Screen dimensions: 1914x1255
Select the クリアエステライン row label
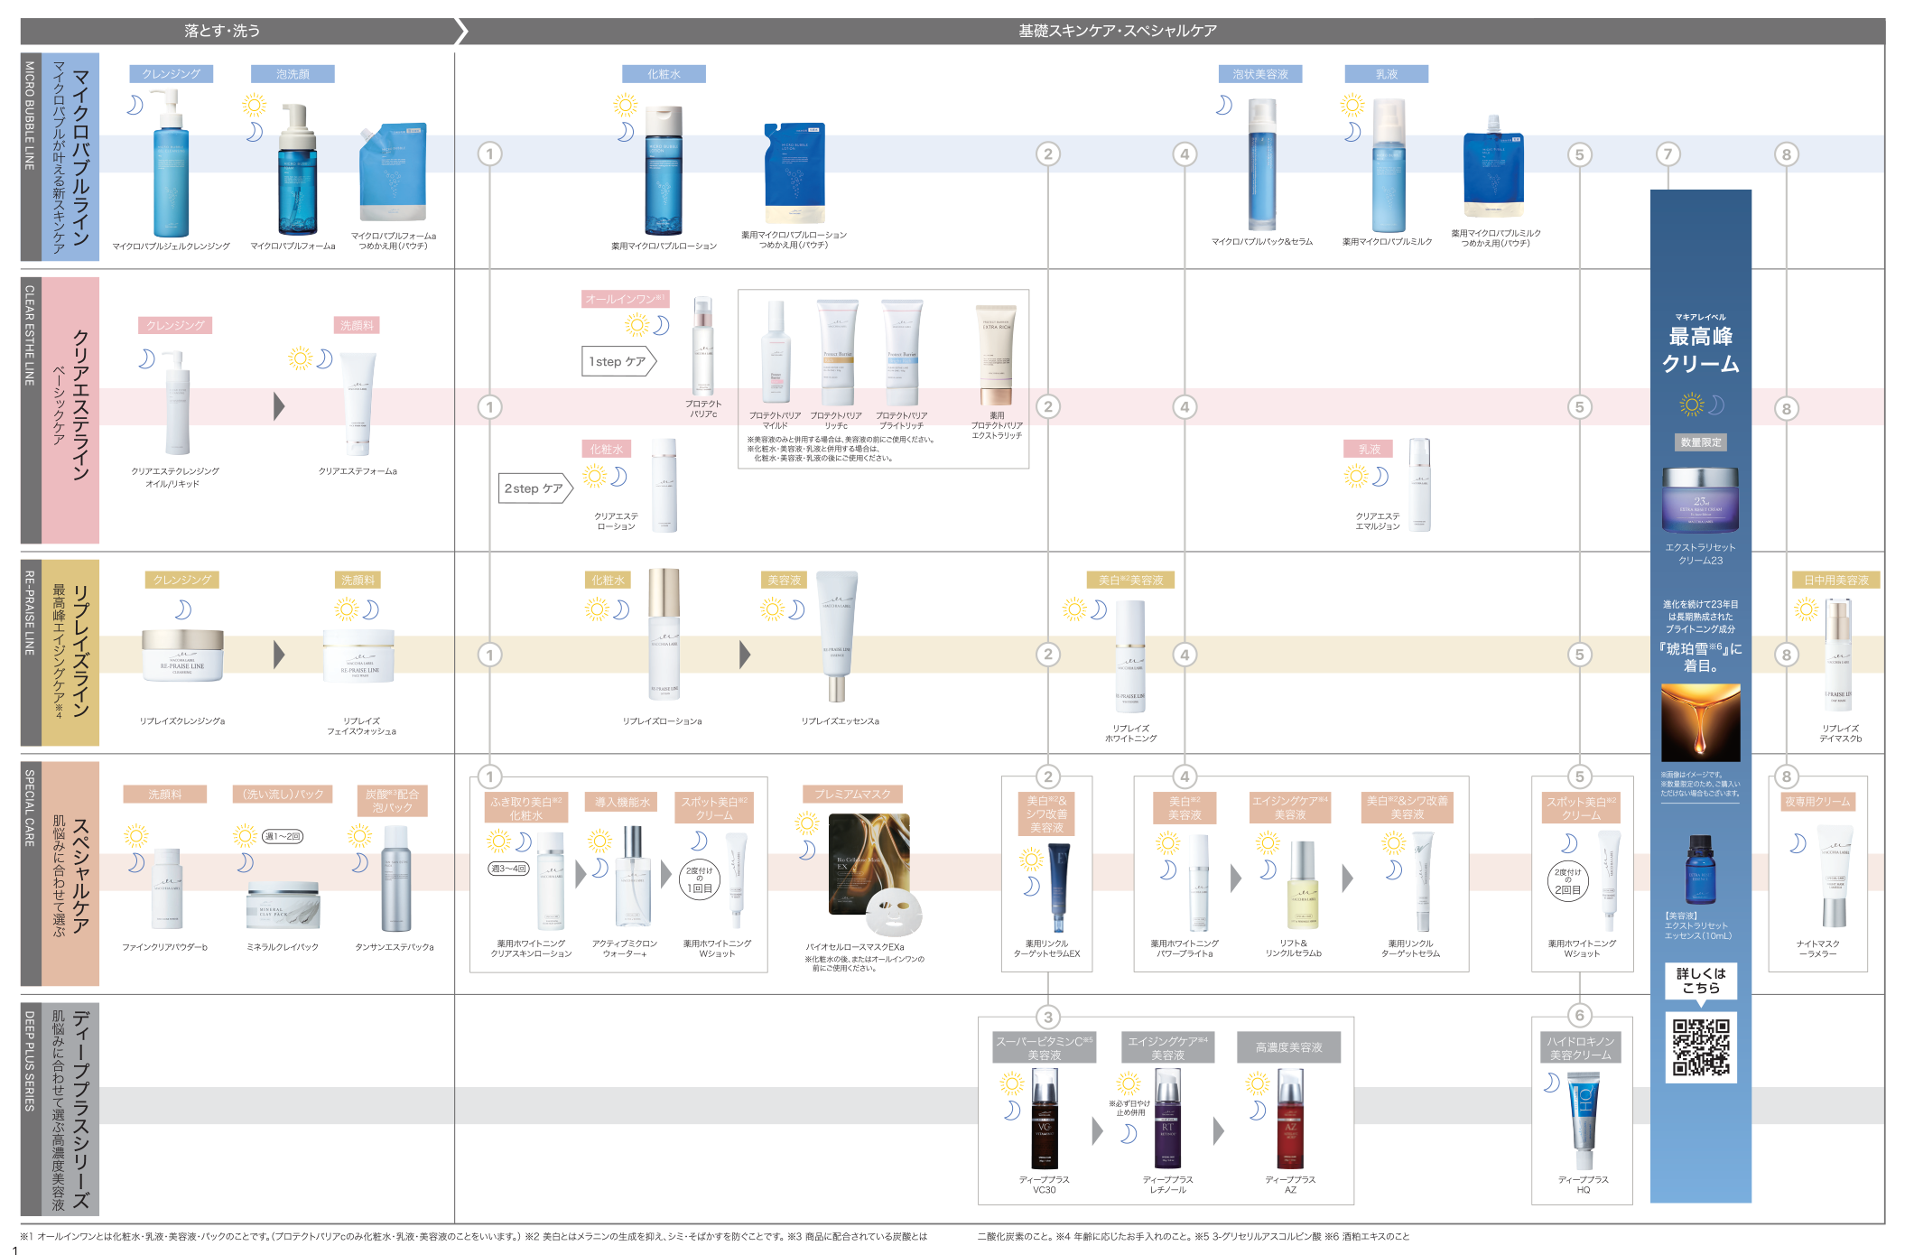70,410
